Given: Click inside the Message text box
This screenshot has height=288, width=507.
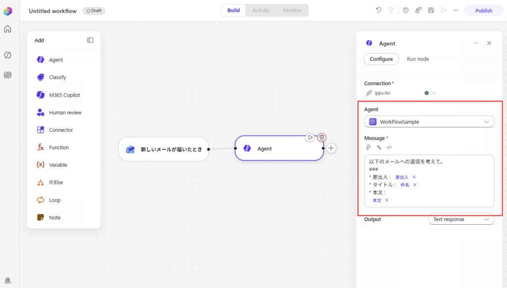Looking at the screenshot, I should coord(429,181).
